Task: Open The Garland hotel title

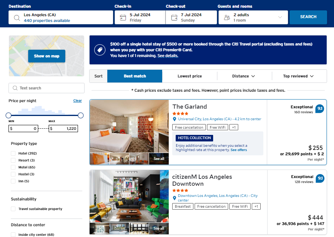Action: pyautogui.click(x=190, y=106)
